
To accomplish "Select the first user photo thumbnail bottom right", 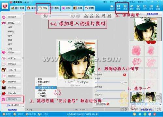I will 137,97.
